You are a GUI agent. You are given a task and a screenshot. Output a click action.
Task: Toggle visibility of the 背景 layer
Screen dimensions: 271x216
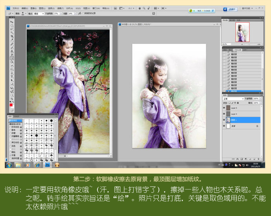224,126
